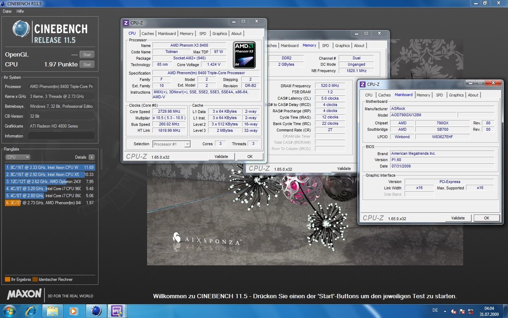Switch to SPD tab in Mainboard CPU-Z window
The width and height of the screenshot is (508, 318).
pos(440,95)
